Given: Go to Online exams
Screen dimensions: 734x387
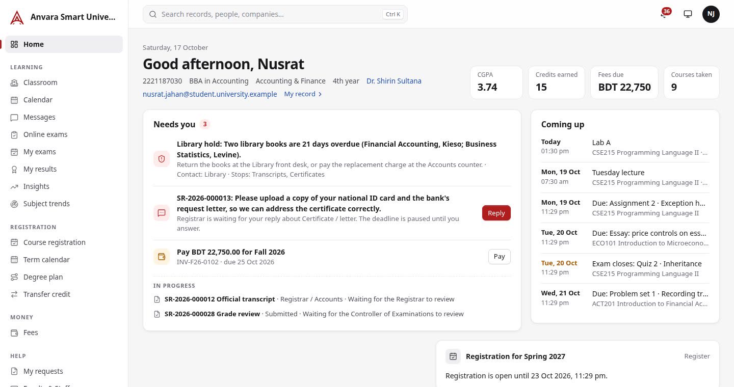Looking at the screenshot, I should click(x=64, y=134).
